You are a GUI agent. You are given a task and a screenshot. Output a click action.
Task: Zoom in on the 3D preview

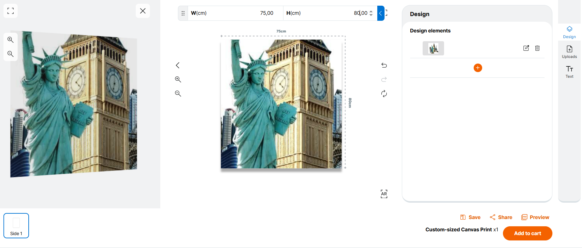click(x=10, y=40)
